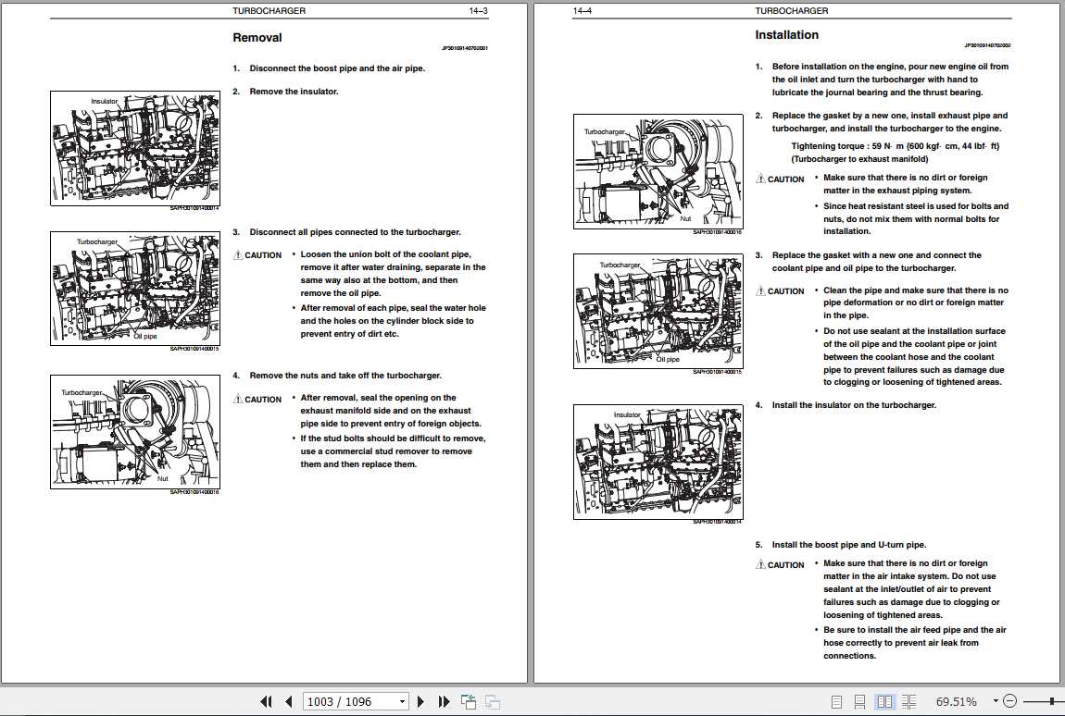Viewport: 1065px width, 716px height.
Task: Switch to single page view
Action: coord(836,702)
